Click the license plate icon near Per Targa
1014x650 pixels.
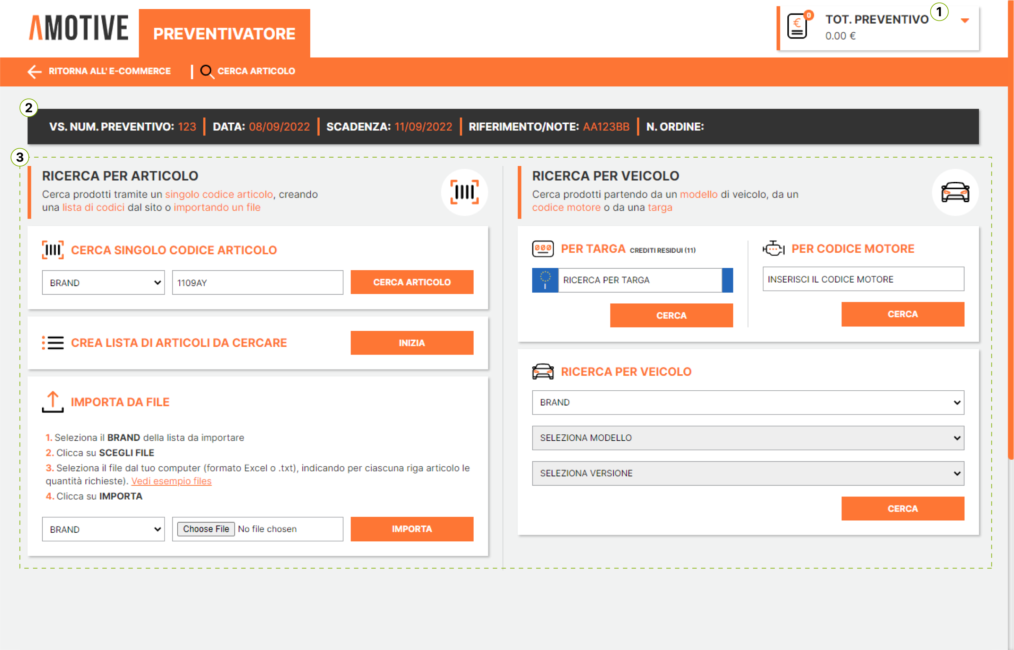(x=542, y=249)
